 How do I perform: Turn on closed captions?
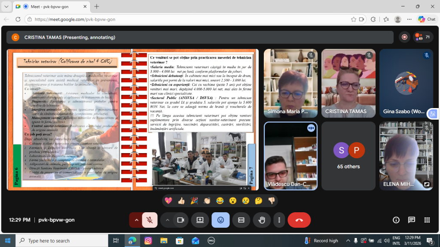pyautogui.click(x=241, y=220)
